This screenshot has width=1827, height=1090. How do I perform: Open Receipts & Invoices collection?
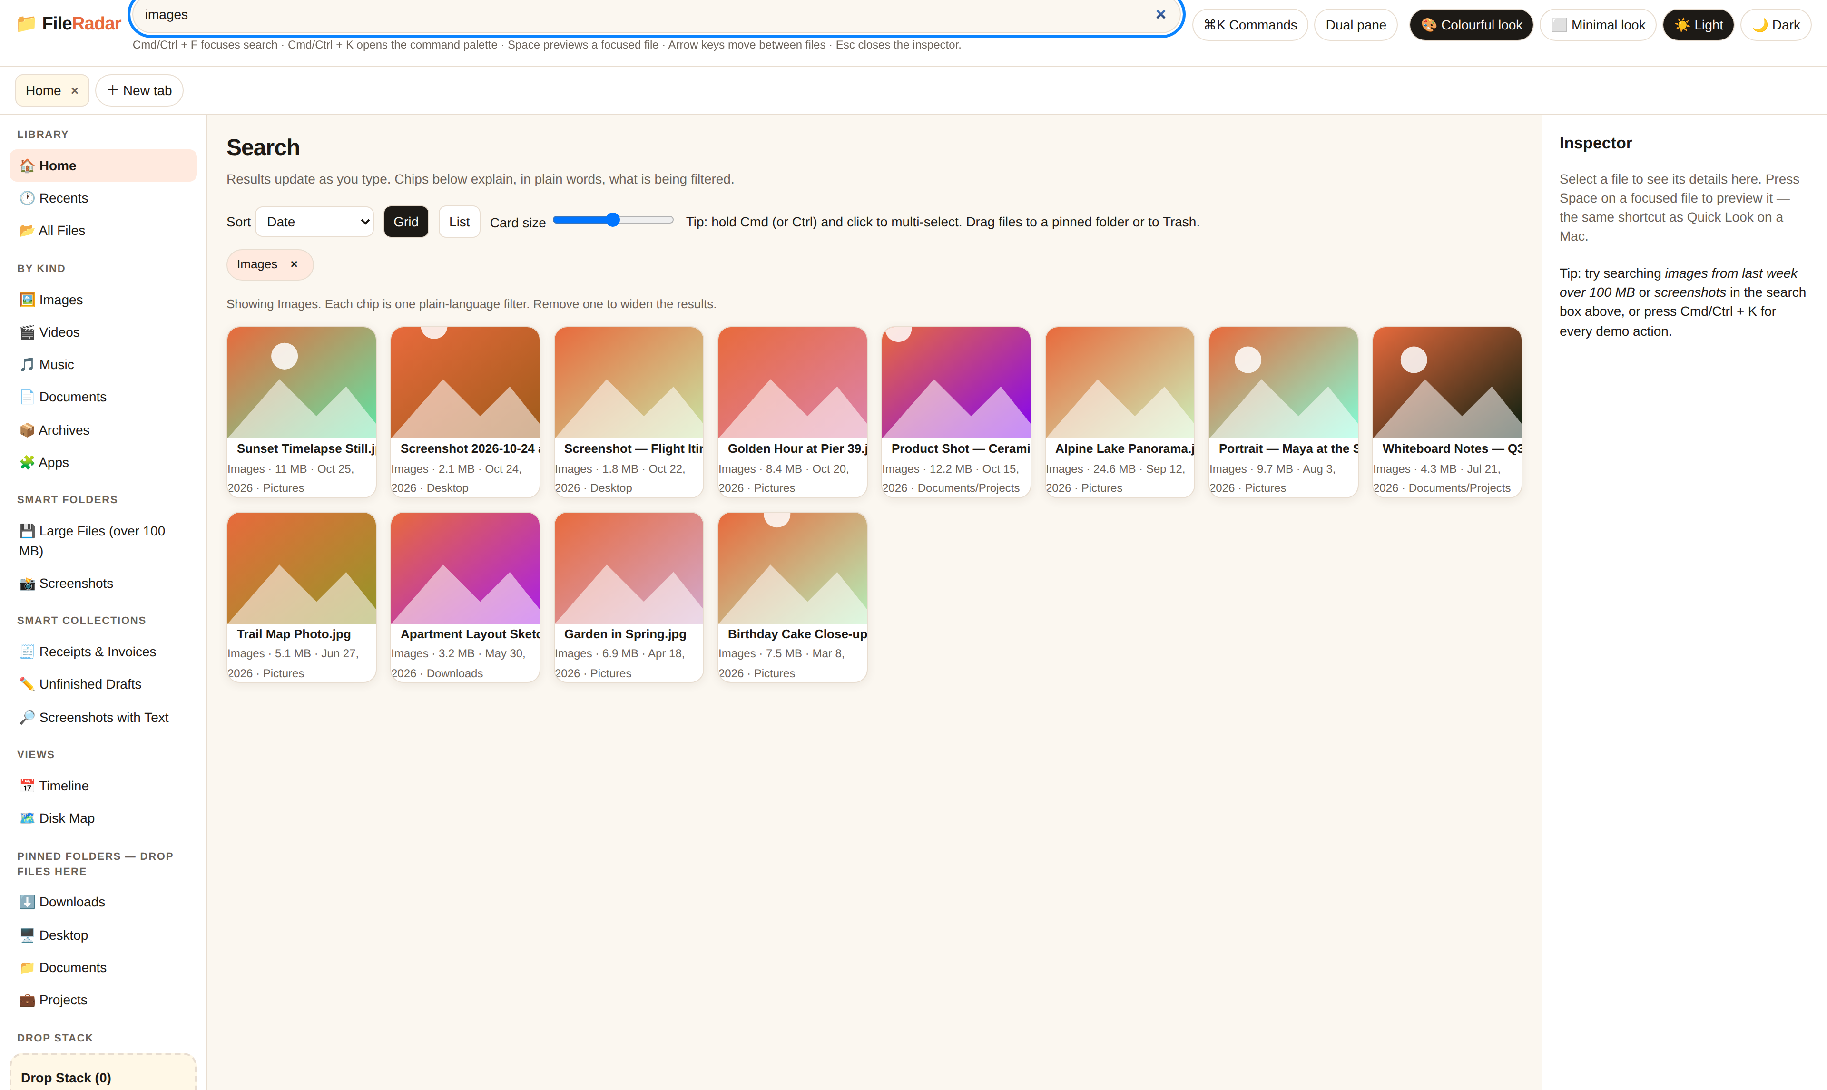[x=103, y=652]
